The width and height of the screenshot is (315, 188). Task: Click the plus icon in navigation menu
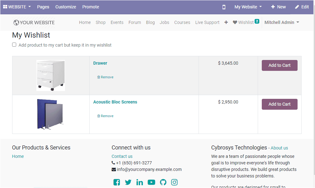[226, 22]
